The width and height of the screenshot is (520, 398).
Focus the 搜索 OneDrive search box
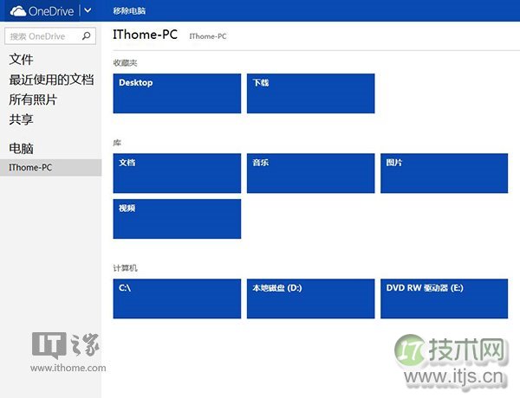[50, 35]
